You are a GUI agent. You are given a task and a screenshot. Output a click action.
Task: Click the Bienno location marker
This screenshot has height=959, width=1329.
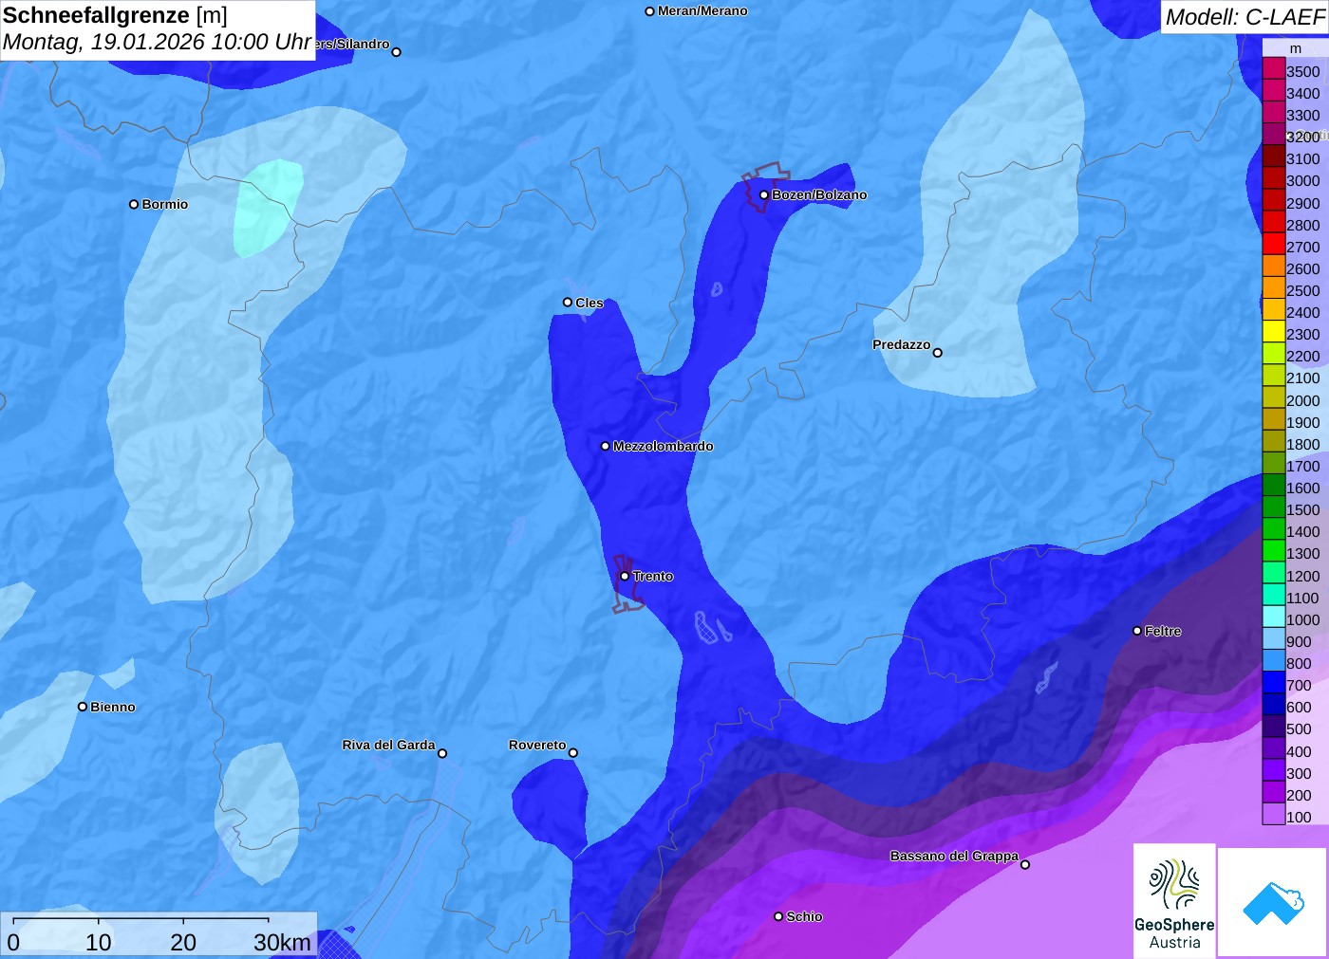pos(83,707)
